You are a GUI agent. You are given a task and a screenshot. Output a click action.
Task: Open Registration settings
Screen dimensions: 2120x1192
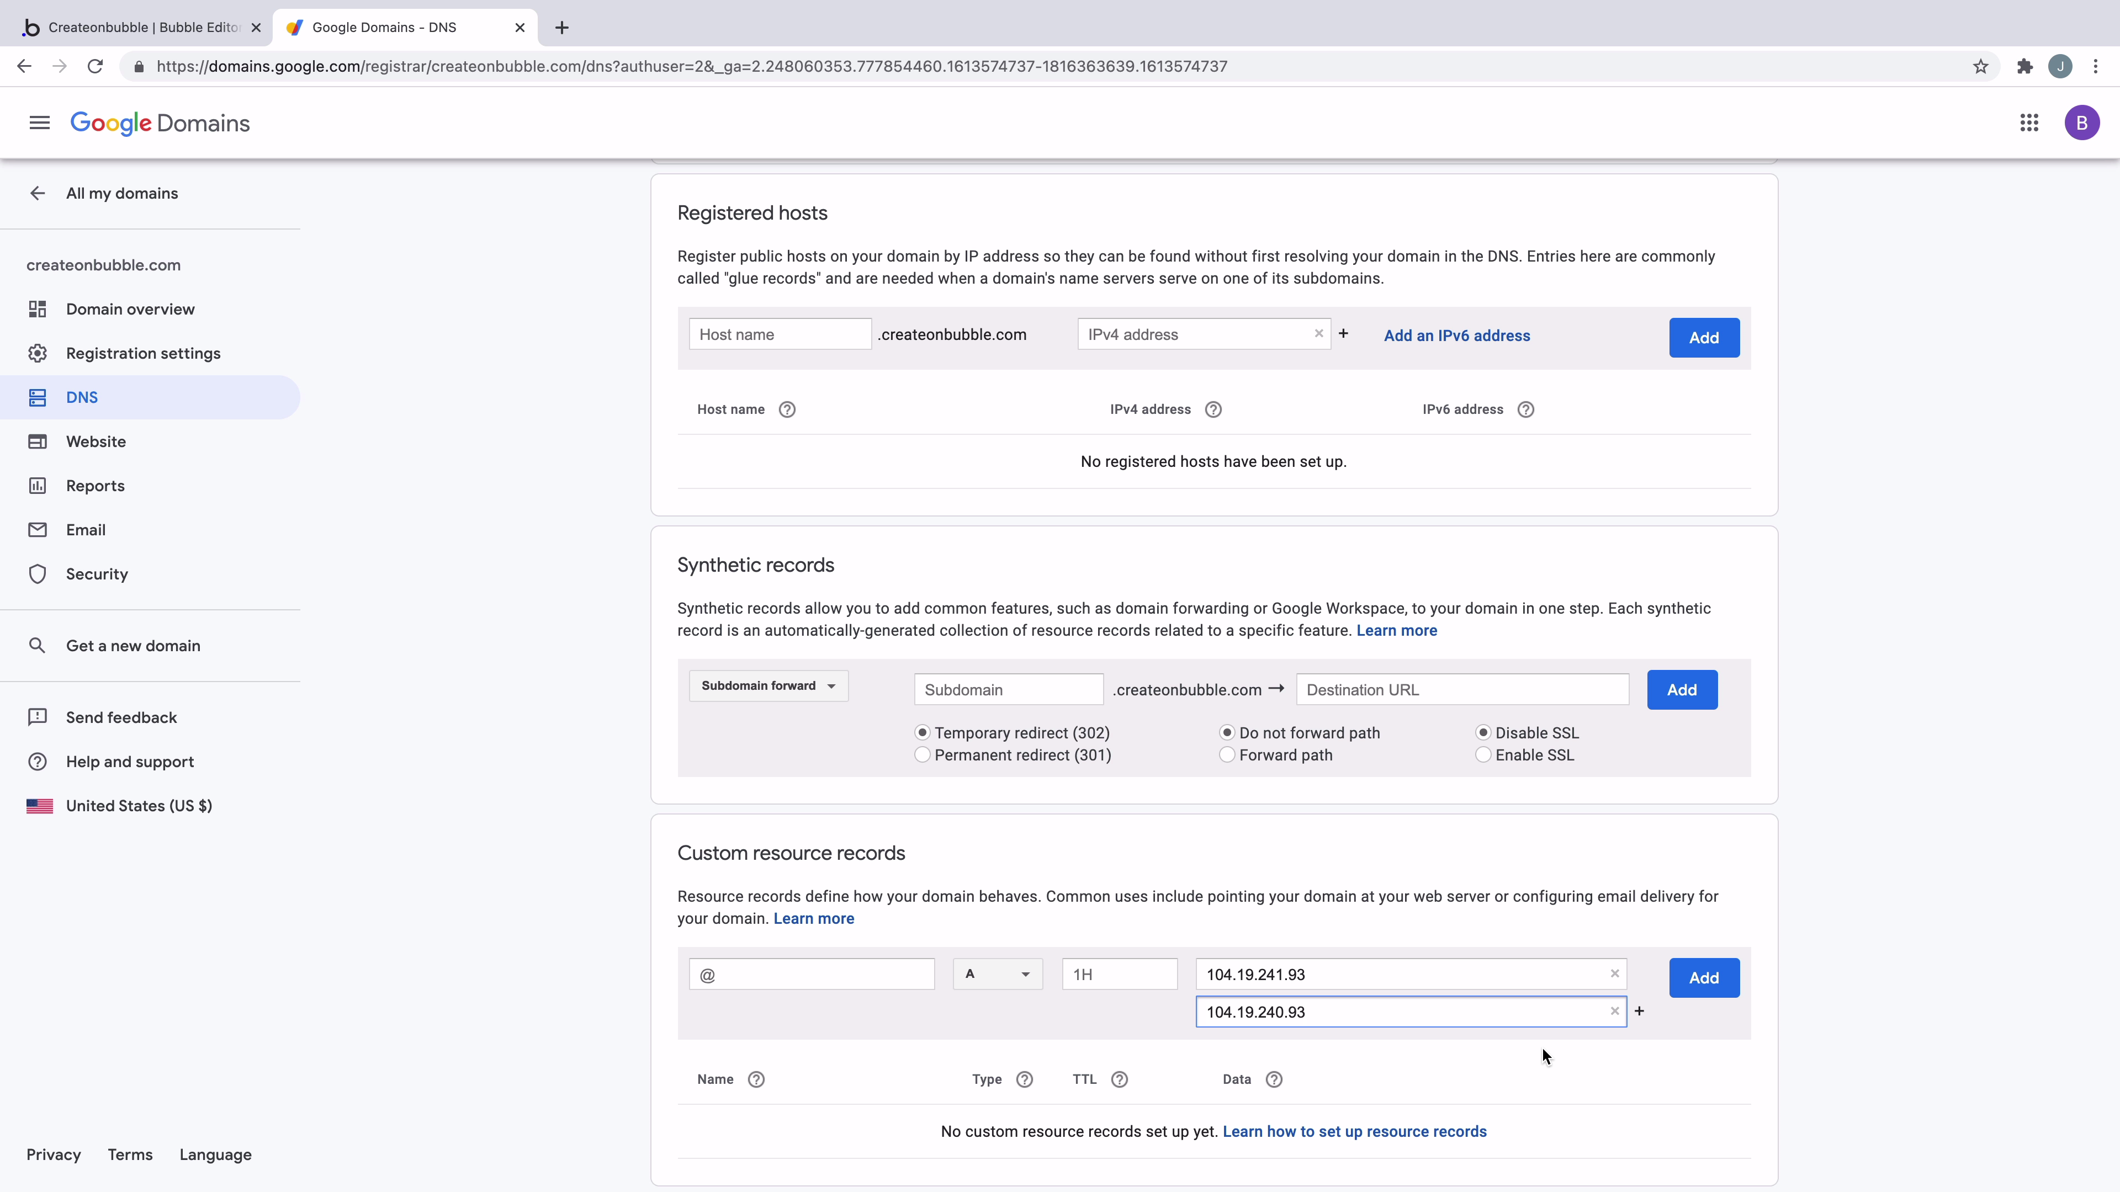[143, 353]
